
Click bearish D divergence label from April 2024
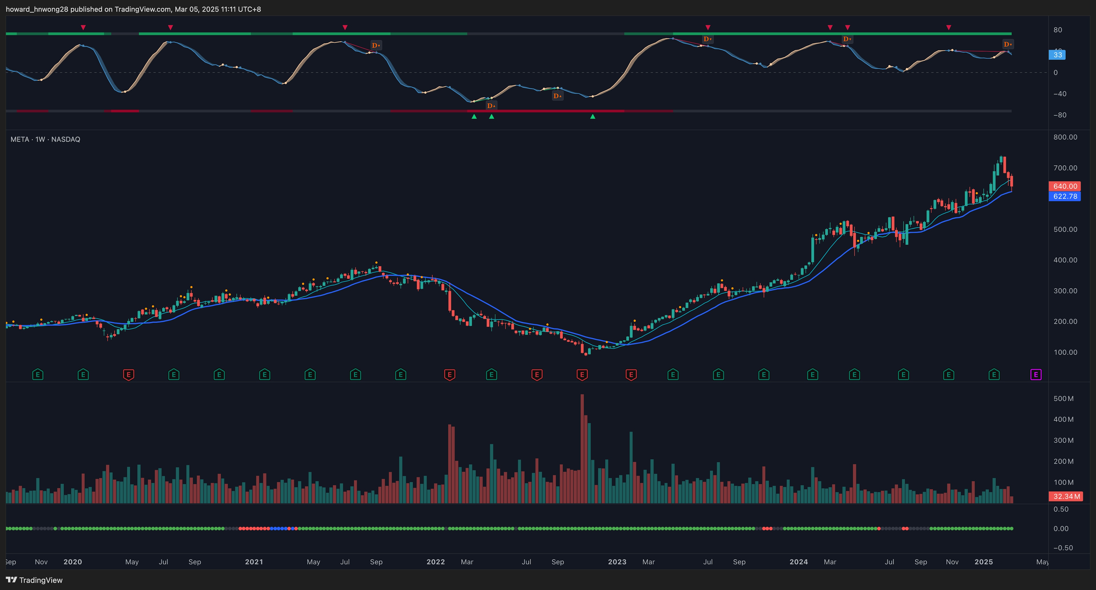click(847, 39)
